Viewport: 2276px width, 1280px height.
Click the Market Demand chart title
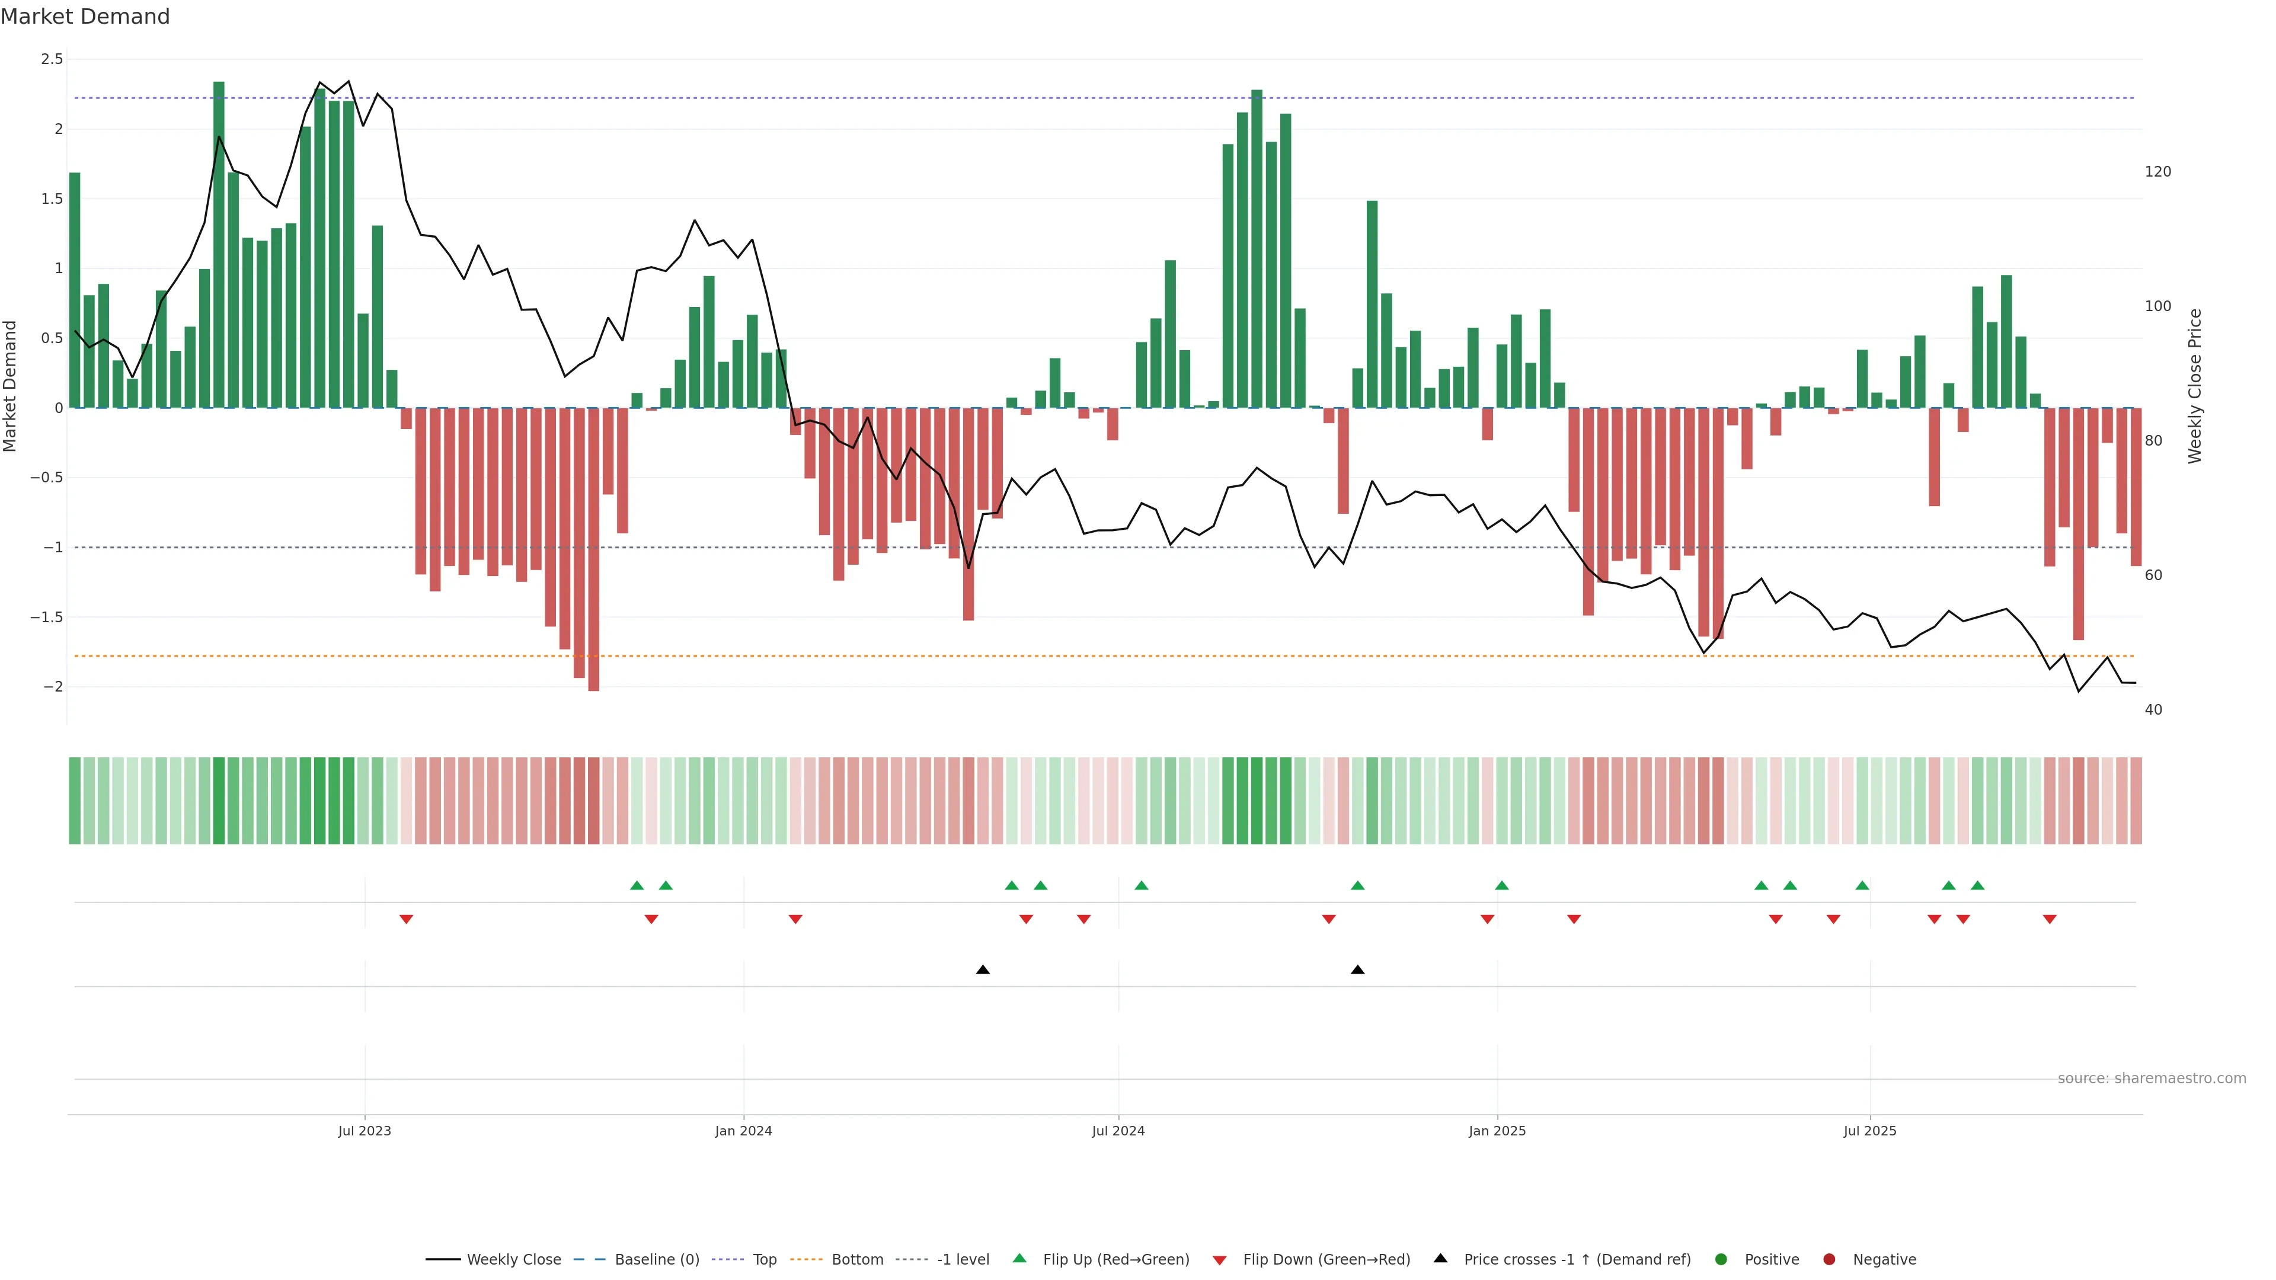85,17
